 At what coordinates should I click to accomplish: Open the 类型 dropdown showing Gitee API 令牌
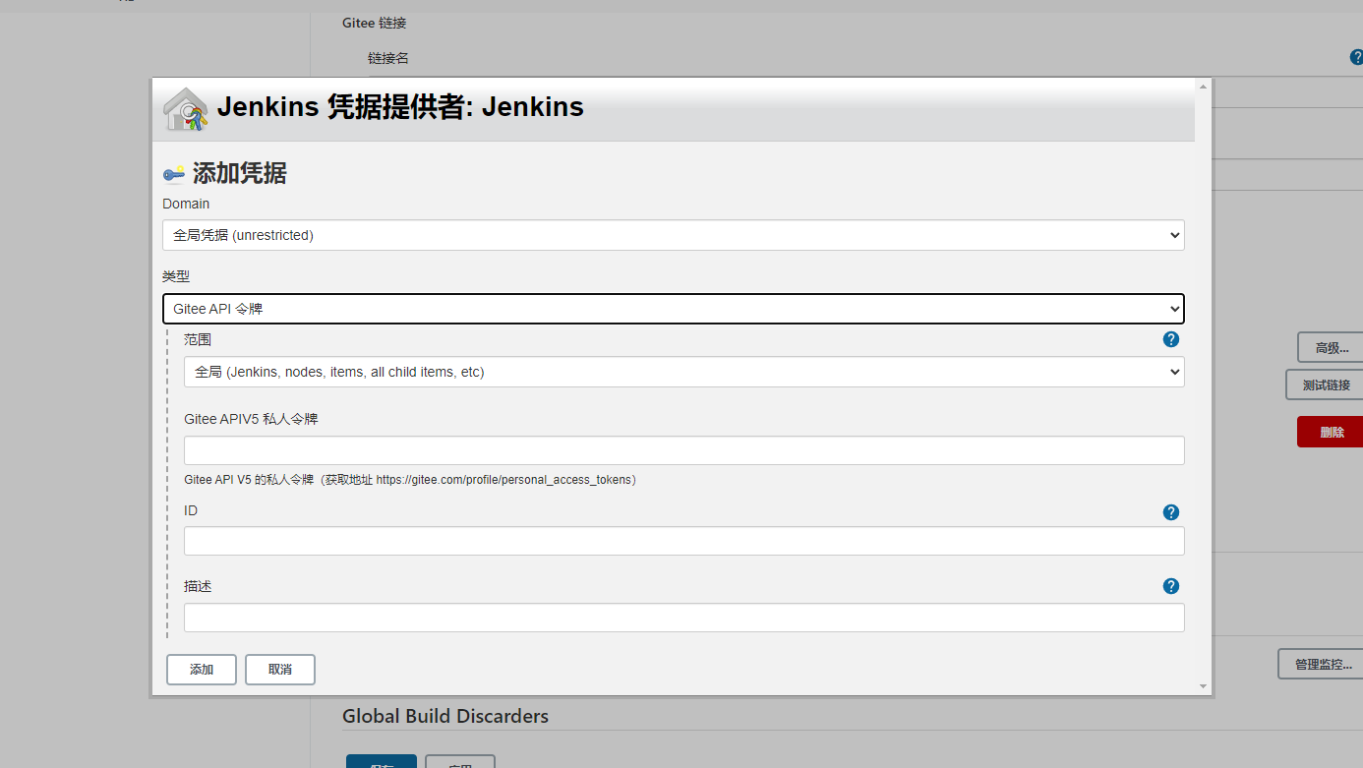pyautogui.click(x=674, y=309)
